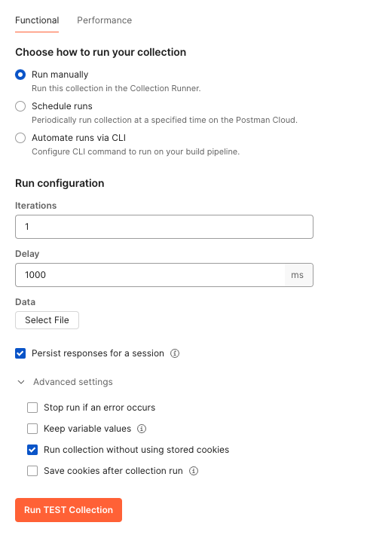Disable Run collection without using stored cookies
This screenshot has width=367, height=556.
pos(32,450)
